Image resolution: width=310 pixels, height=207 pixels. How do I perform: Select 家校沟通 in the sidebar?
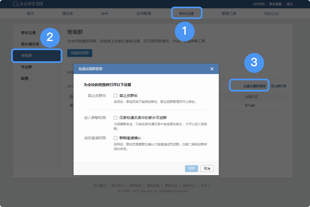click(x=28, y=33)
